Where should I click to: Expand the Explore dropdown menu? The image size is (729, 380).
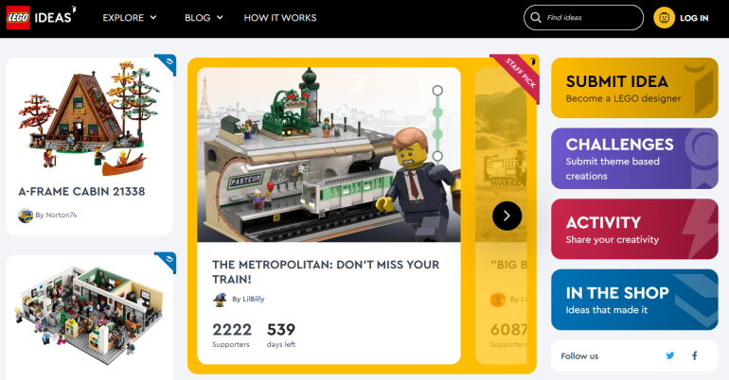(130, 18)
